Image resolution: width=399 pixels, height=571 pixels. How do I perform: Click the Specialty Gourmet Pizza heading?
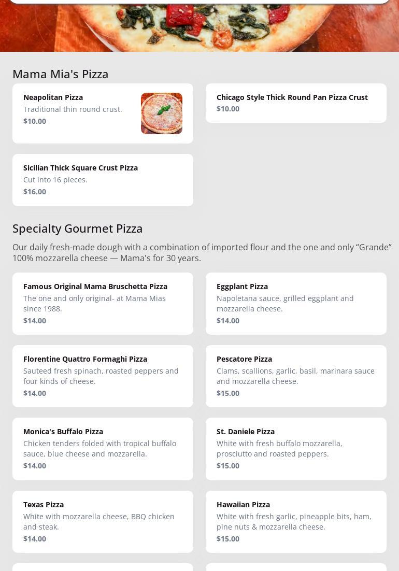coord(78,229)
